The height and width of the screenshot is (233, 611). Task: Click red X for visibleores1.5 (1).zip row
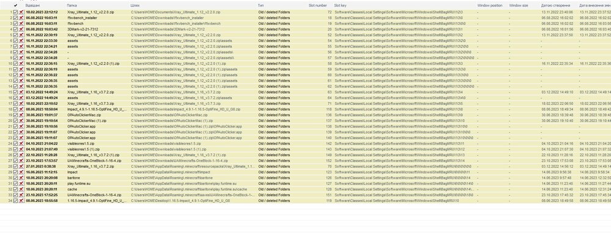pos(22,149)
